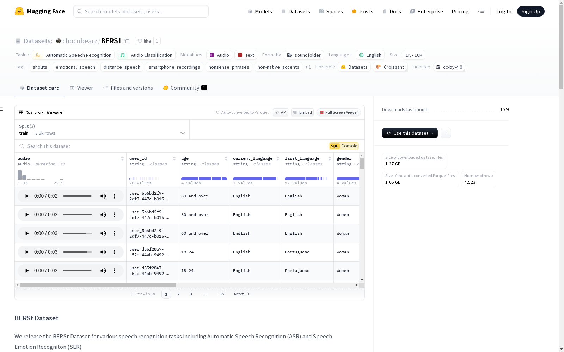Toggle sort on the user_id column
564x352 pixels.
pyautogui.click(x=174, y=158)
